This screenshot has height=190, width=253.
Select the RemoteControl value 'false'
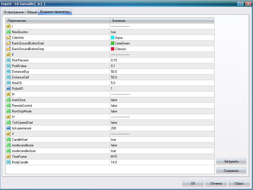114,106
